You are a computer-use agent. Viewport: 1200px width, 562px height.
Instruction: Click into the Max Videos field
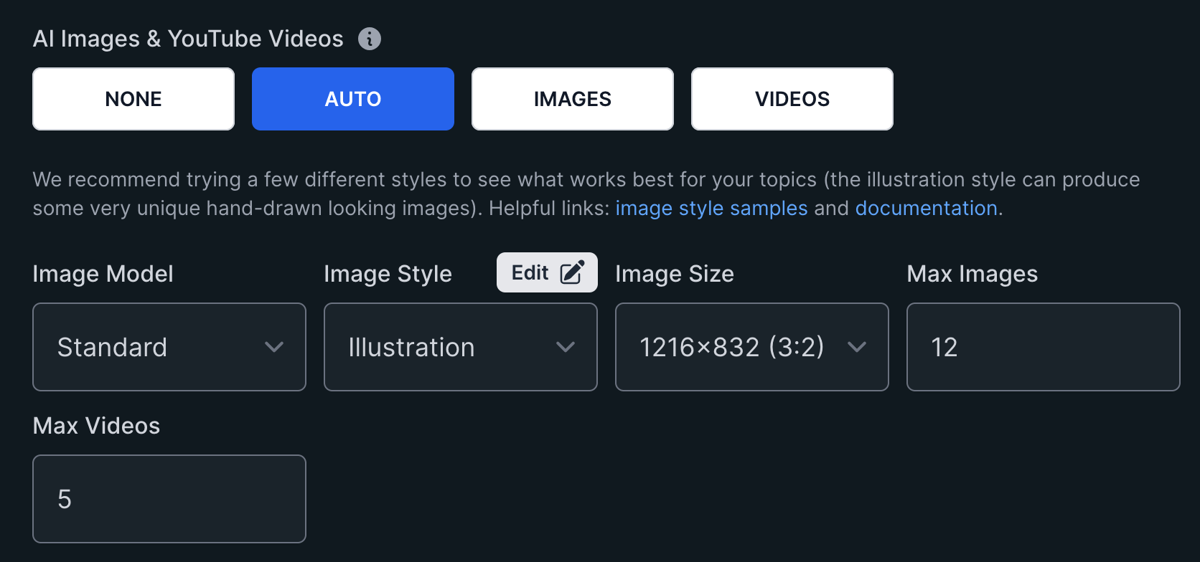pyautogui.click(x=169, y=500)
